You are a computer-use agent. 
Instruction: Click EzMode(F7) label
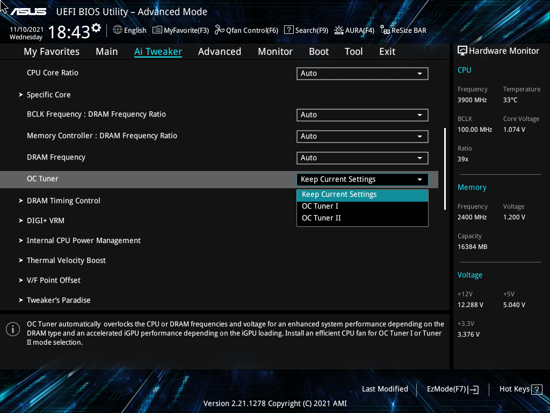click(x=446, y=389)
